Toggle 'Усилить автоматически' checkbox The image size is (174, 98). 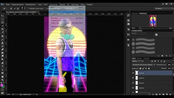(x=45, y=8)
